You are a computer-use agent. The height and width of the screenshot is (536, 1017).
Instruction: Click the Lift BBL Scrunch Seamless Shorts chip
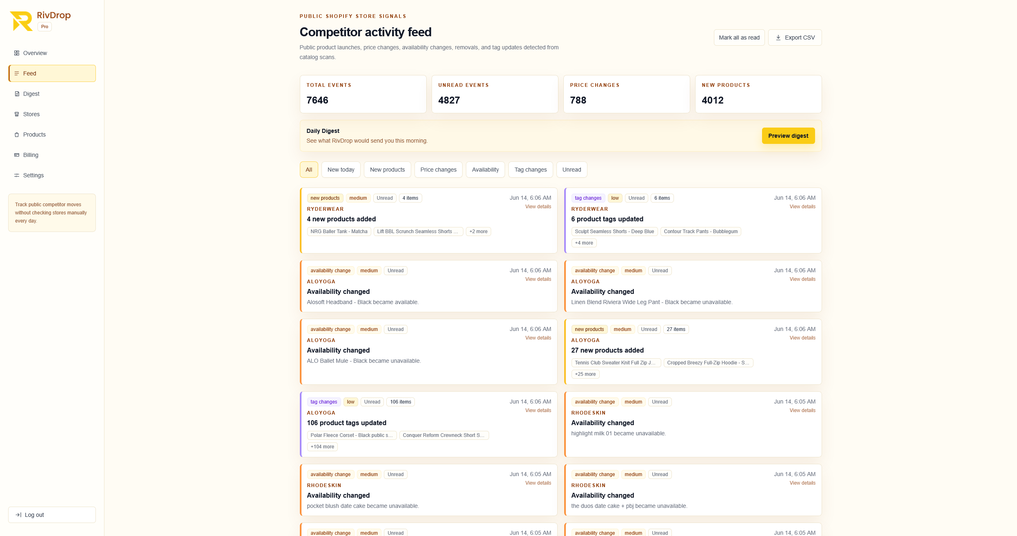click(x=418, y=232)
